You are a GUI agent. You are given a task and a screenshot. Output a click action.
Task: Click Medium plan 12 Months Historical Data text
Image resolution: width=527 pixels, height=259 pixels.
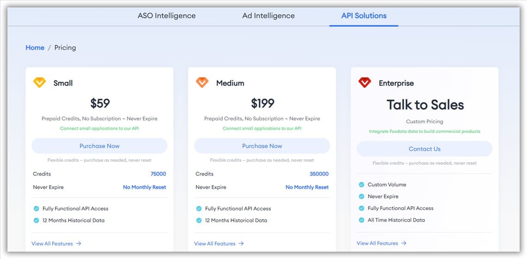pos(236,220)
